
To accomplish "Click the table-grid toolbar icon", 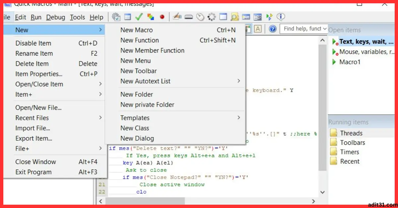I will (x=128, y=17).
